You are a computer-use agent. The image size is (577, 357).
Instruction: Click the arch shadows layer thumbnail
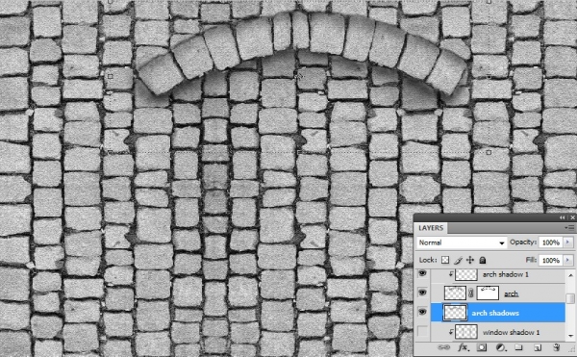click(x=455, y=313)
